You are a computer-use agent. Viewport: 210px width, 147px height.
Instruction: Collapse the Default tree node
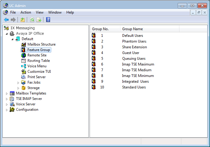[12, 40]
